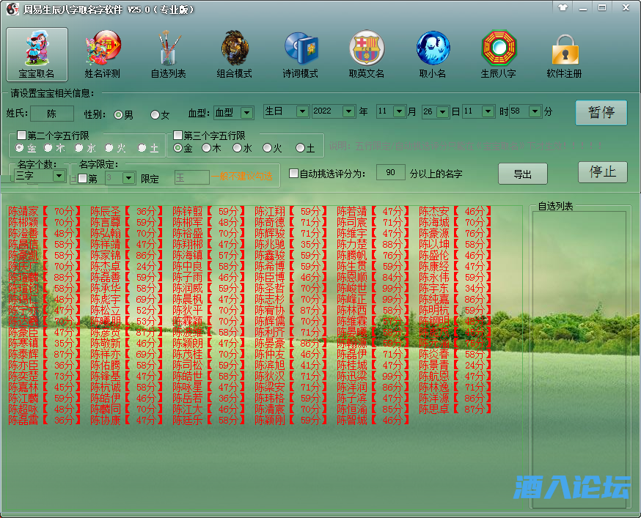Switch to 组合模式 lion icon
The height and width of the screenshot is (518, 641).
tap(234, 54)
